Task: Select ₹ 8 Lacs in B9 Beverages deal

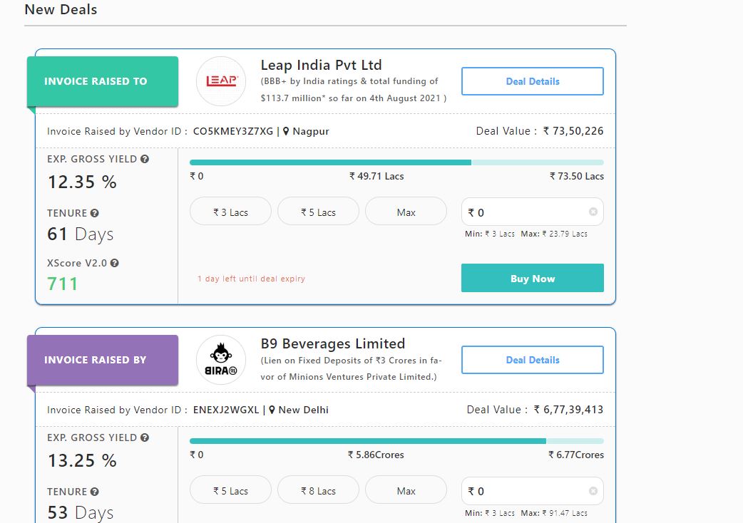Action: click(318, 490)
